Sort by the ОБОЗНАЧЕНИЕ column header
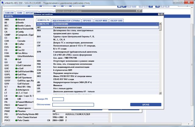The image size is (195, 127). point(105,24)
